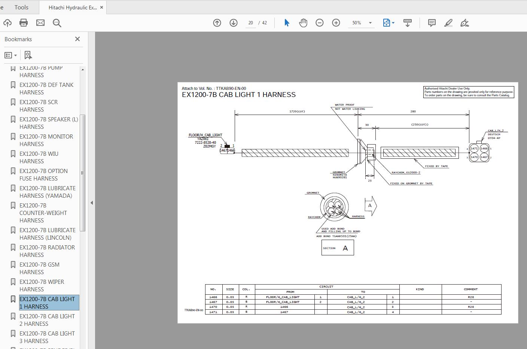Image resolution: width=527 pixels, height=349 pixels.
Task: Open the Fill & Sign tool
Action: [464, 22]
